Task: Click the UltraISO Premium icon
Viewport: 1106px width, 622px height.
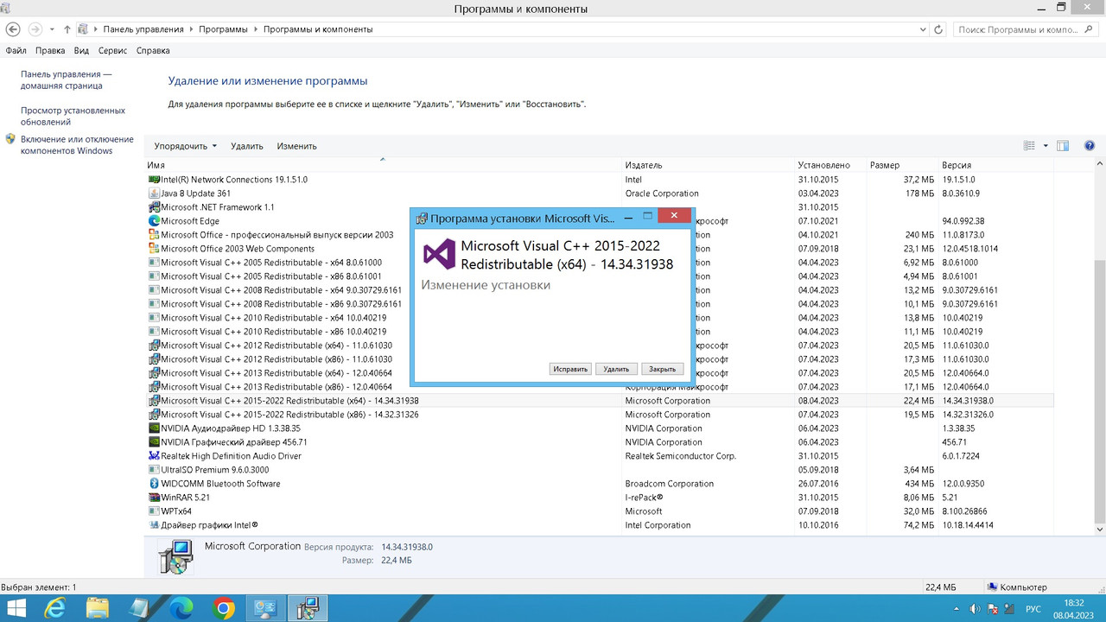Action: (154, 470)
